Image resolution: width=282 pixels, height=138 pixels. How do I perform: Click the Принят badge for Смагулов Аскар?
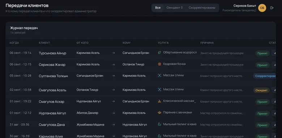(x=262, y=102)
